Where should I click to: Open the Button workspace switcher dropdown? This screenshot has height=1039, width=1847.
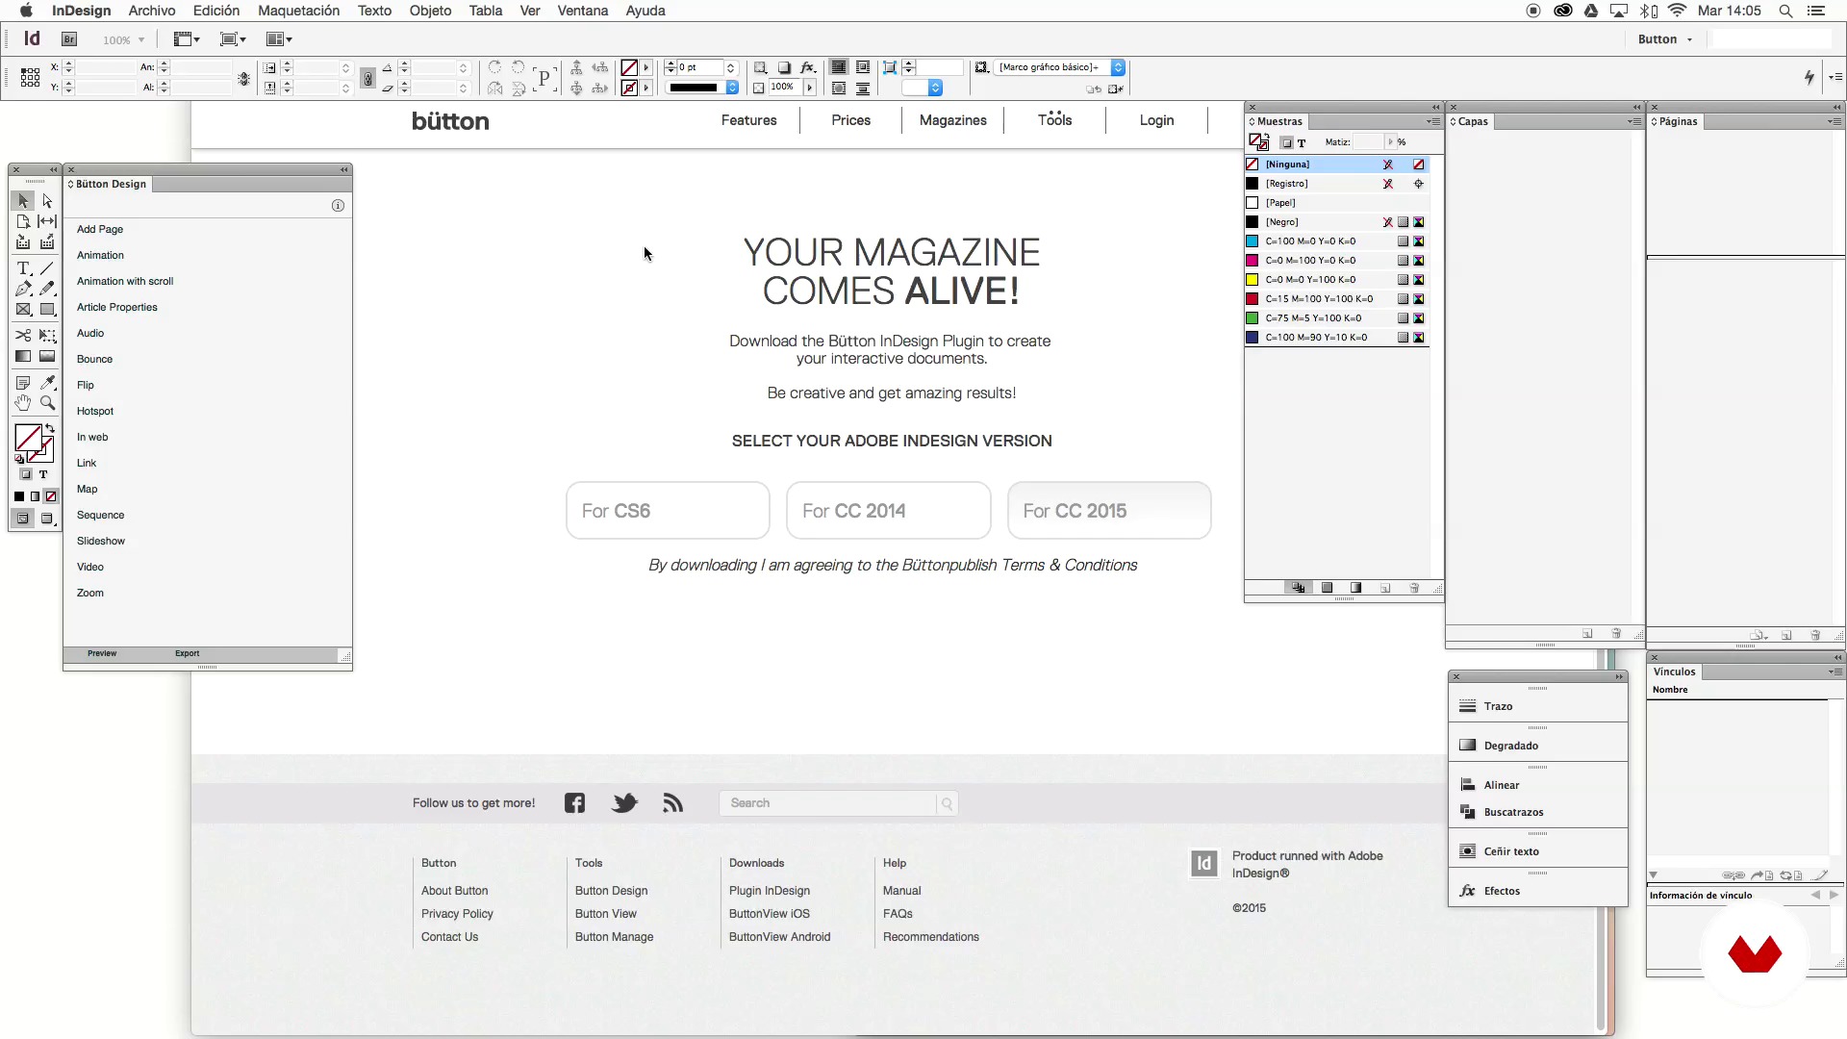(x=1665, y=39)
